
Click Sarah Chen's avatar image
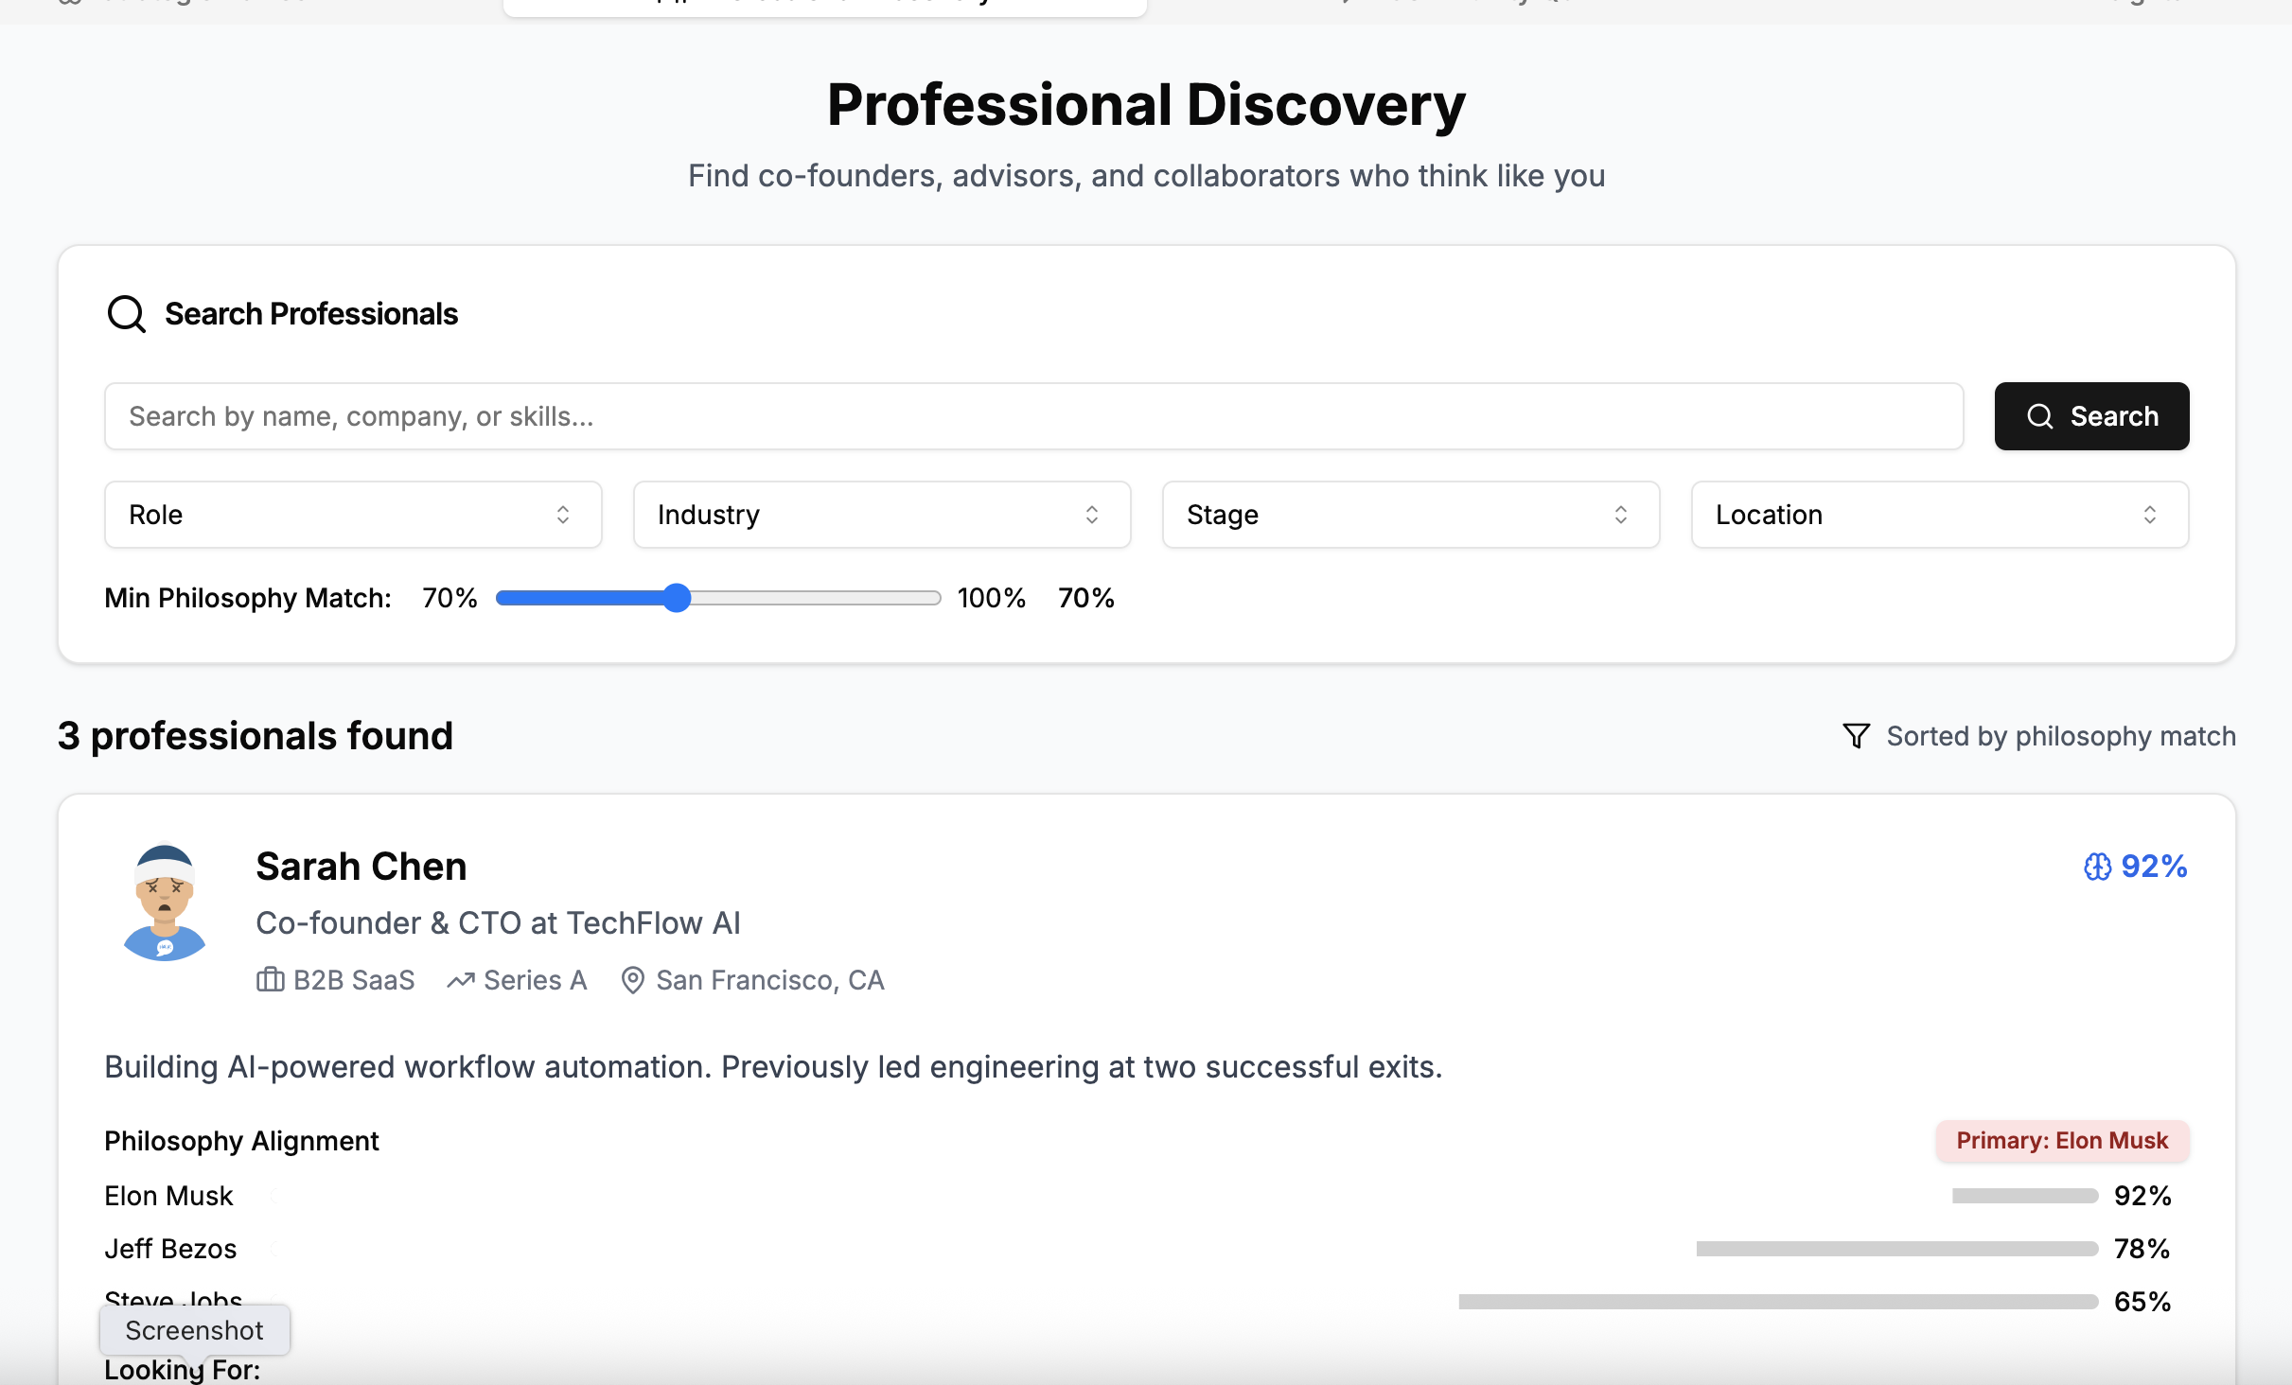(x=165, y=903)
